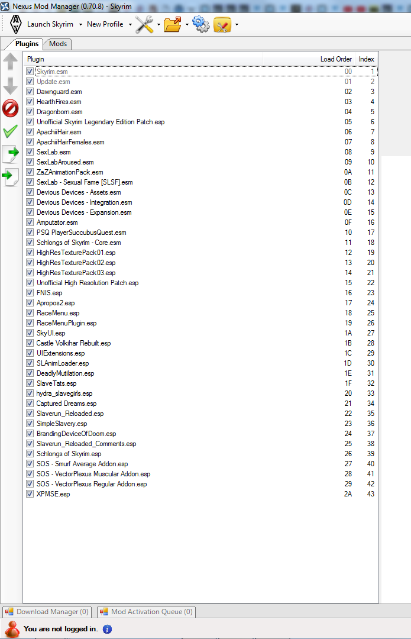
Task: Switch to the Mods tab
Action: pyautogui.click(x=58, y=44)
